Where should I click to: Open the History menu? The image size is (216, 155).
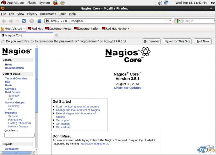32,14
